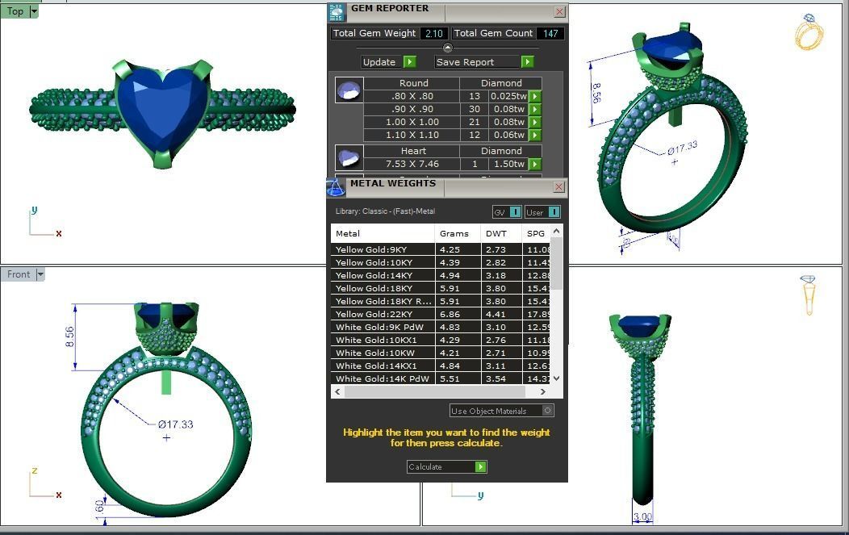Click the Round gem shape header cell
The width and height of the screenshot is (849, 535).
coord(412,83)
